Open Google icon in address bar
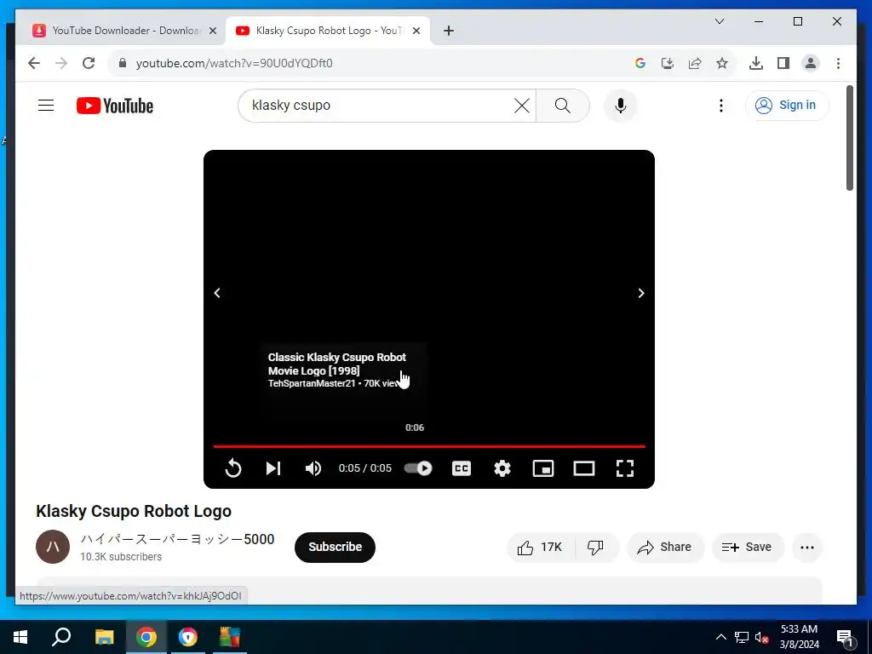Viewport: 872px width, 654px height. click(x=640, y=63)
